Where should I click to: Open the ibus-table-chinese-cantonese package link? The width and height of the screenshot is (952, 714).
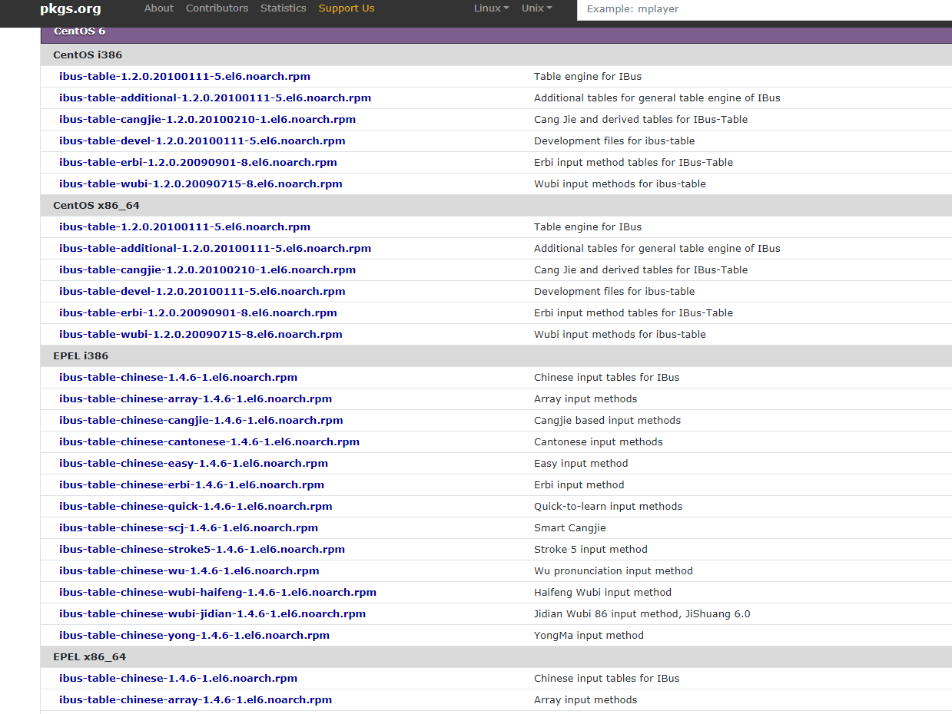(208, 441)
